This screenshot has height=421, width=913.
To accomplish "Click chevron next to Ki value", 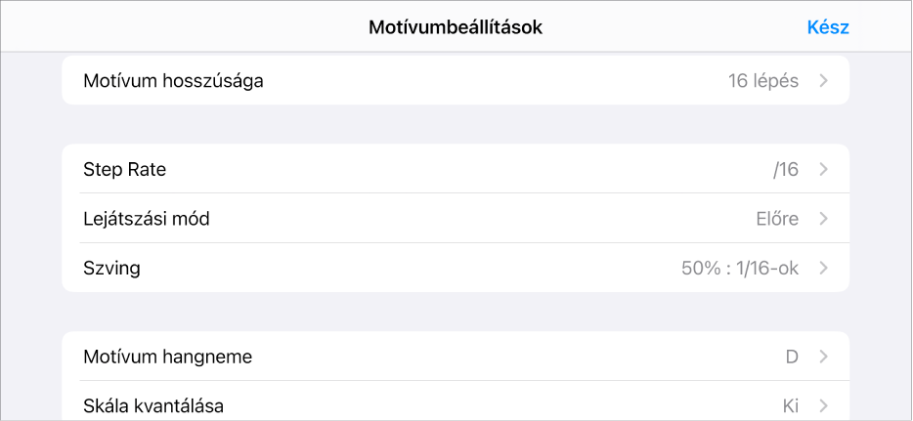I will tap(824, 404).
